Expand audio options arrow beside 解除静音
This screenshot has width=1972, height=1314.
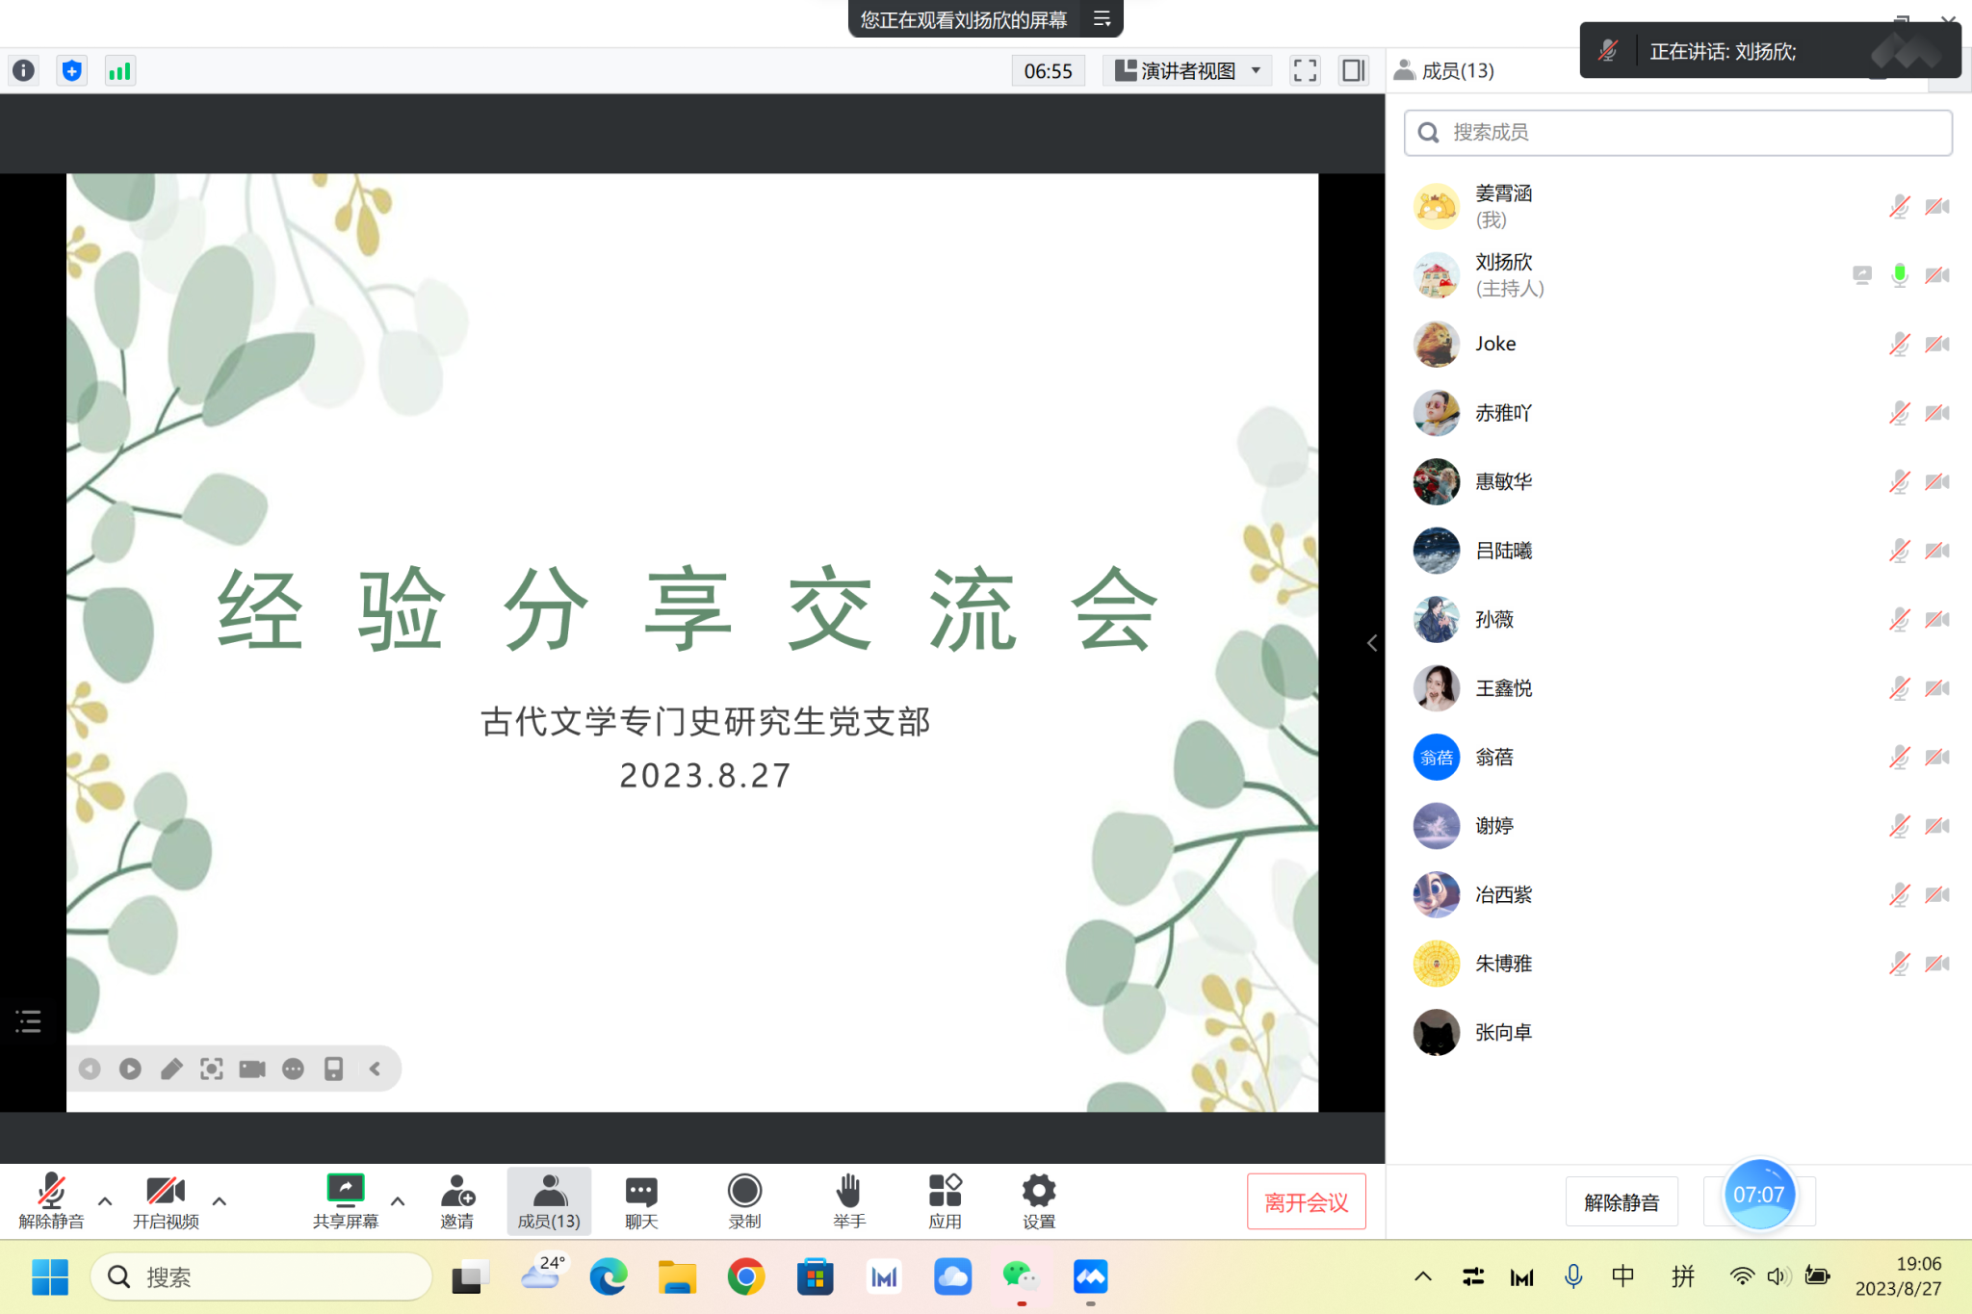[x=105, y=1200]
